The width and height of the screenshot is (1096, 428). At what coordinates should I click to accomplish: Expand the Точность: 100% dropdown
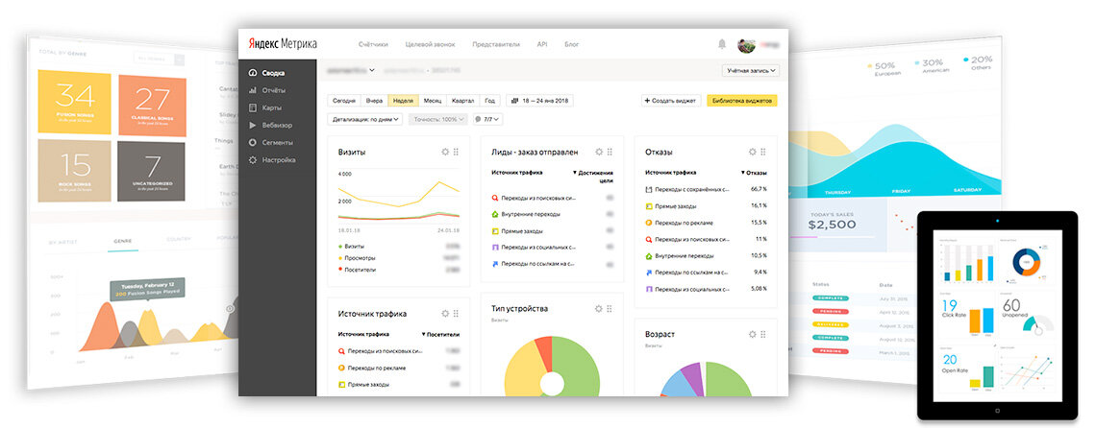[437, 119]
